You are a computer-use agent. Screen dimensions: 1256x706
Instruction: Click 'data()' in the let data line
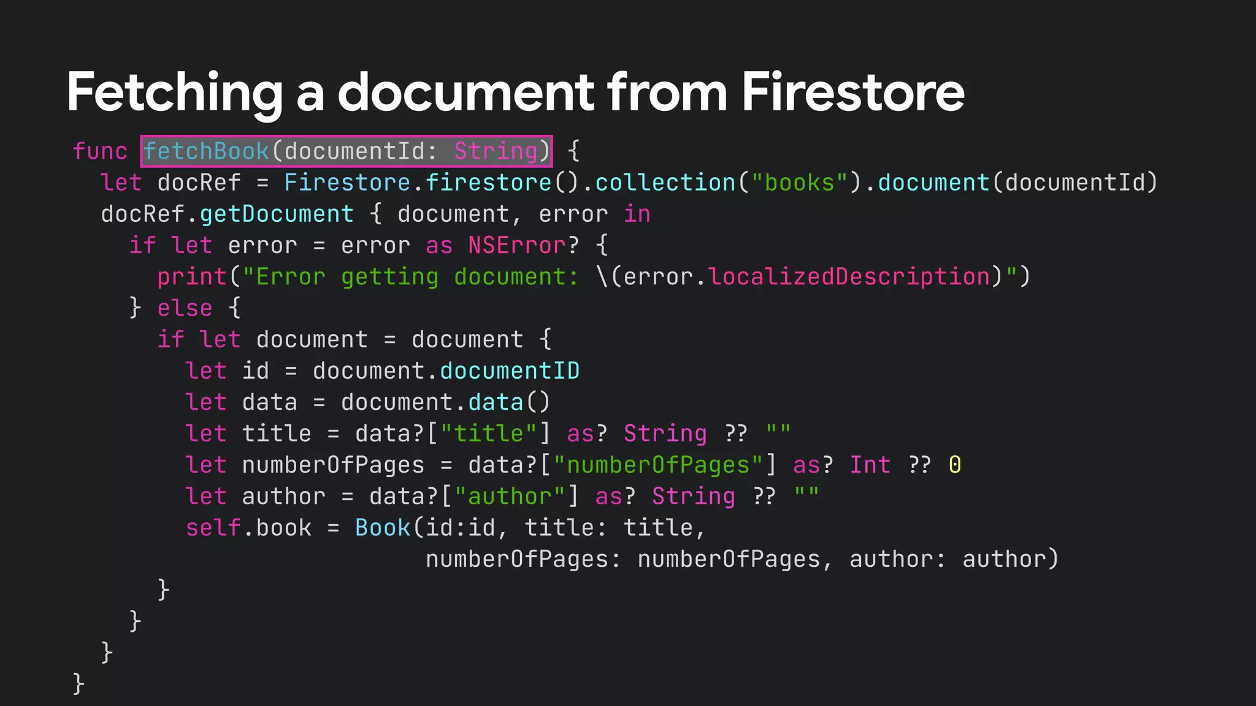click(509, 402)
